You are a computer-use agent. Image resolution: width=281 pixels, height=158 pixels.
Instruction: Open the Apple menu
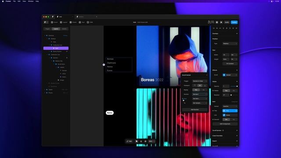[x=3, y=1]
